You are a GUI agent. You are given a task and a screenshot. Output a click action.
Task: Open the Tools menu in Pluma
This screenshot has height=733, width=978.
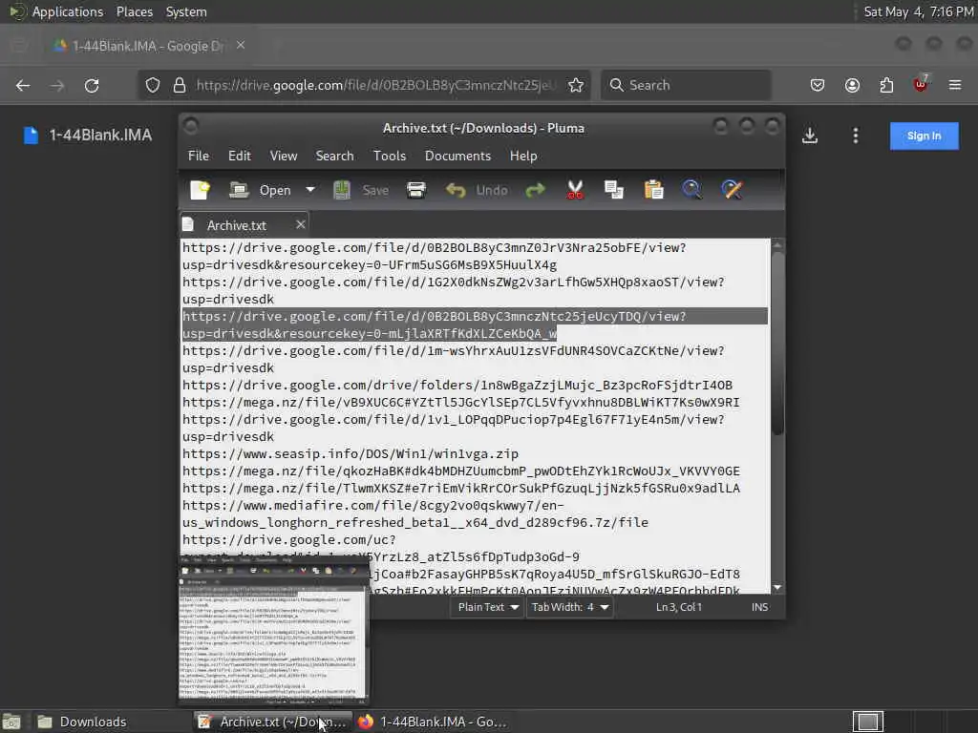390,156
